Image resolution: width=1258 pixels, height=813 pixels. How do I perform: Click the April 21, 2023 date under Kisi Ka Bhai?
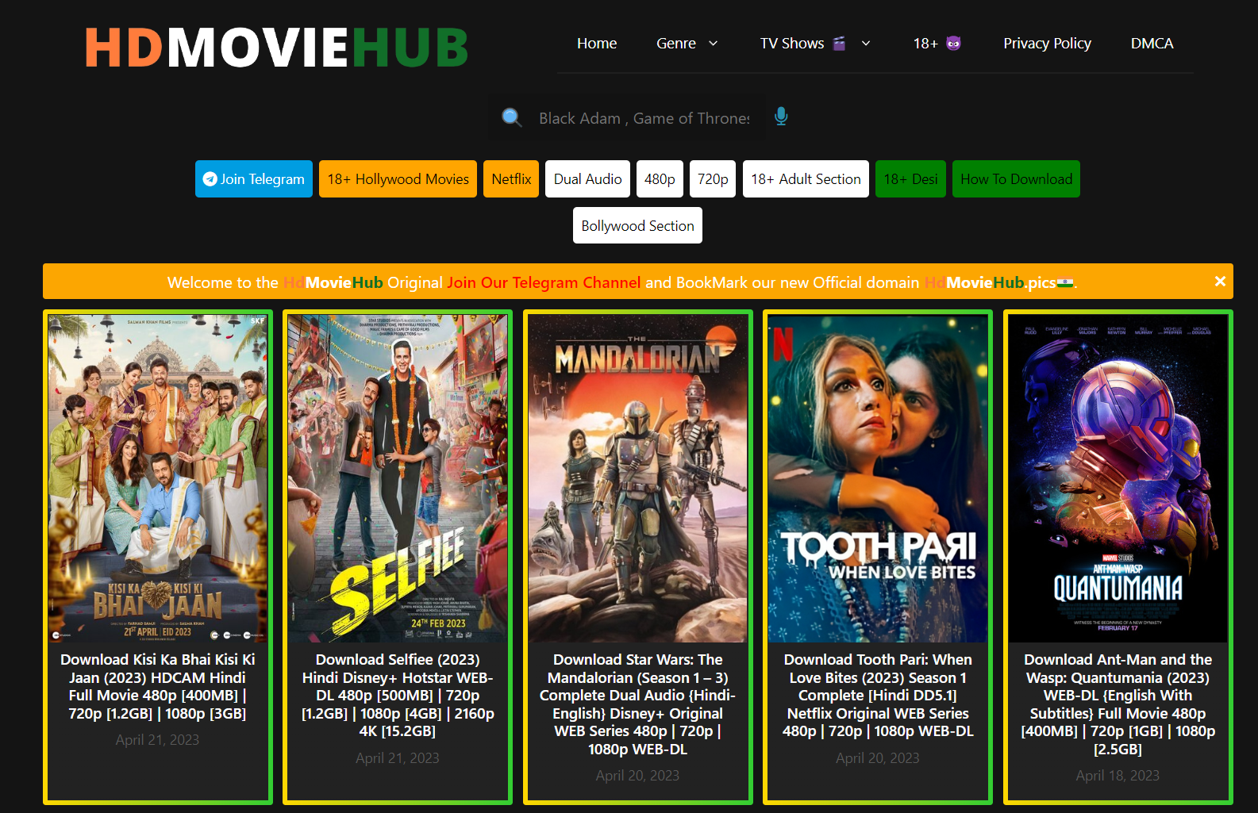pyautogui.click(x=157, y=740)
